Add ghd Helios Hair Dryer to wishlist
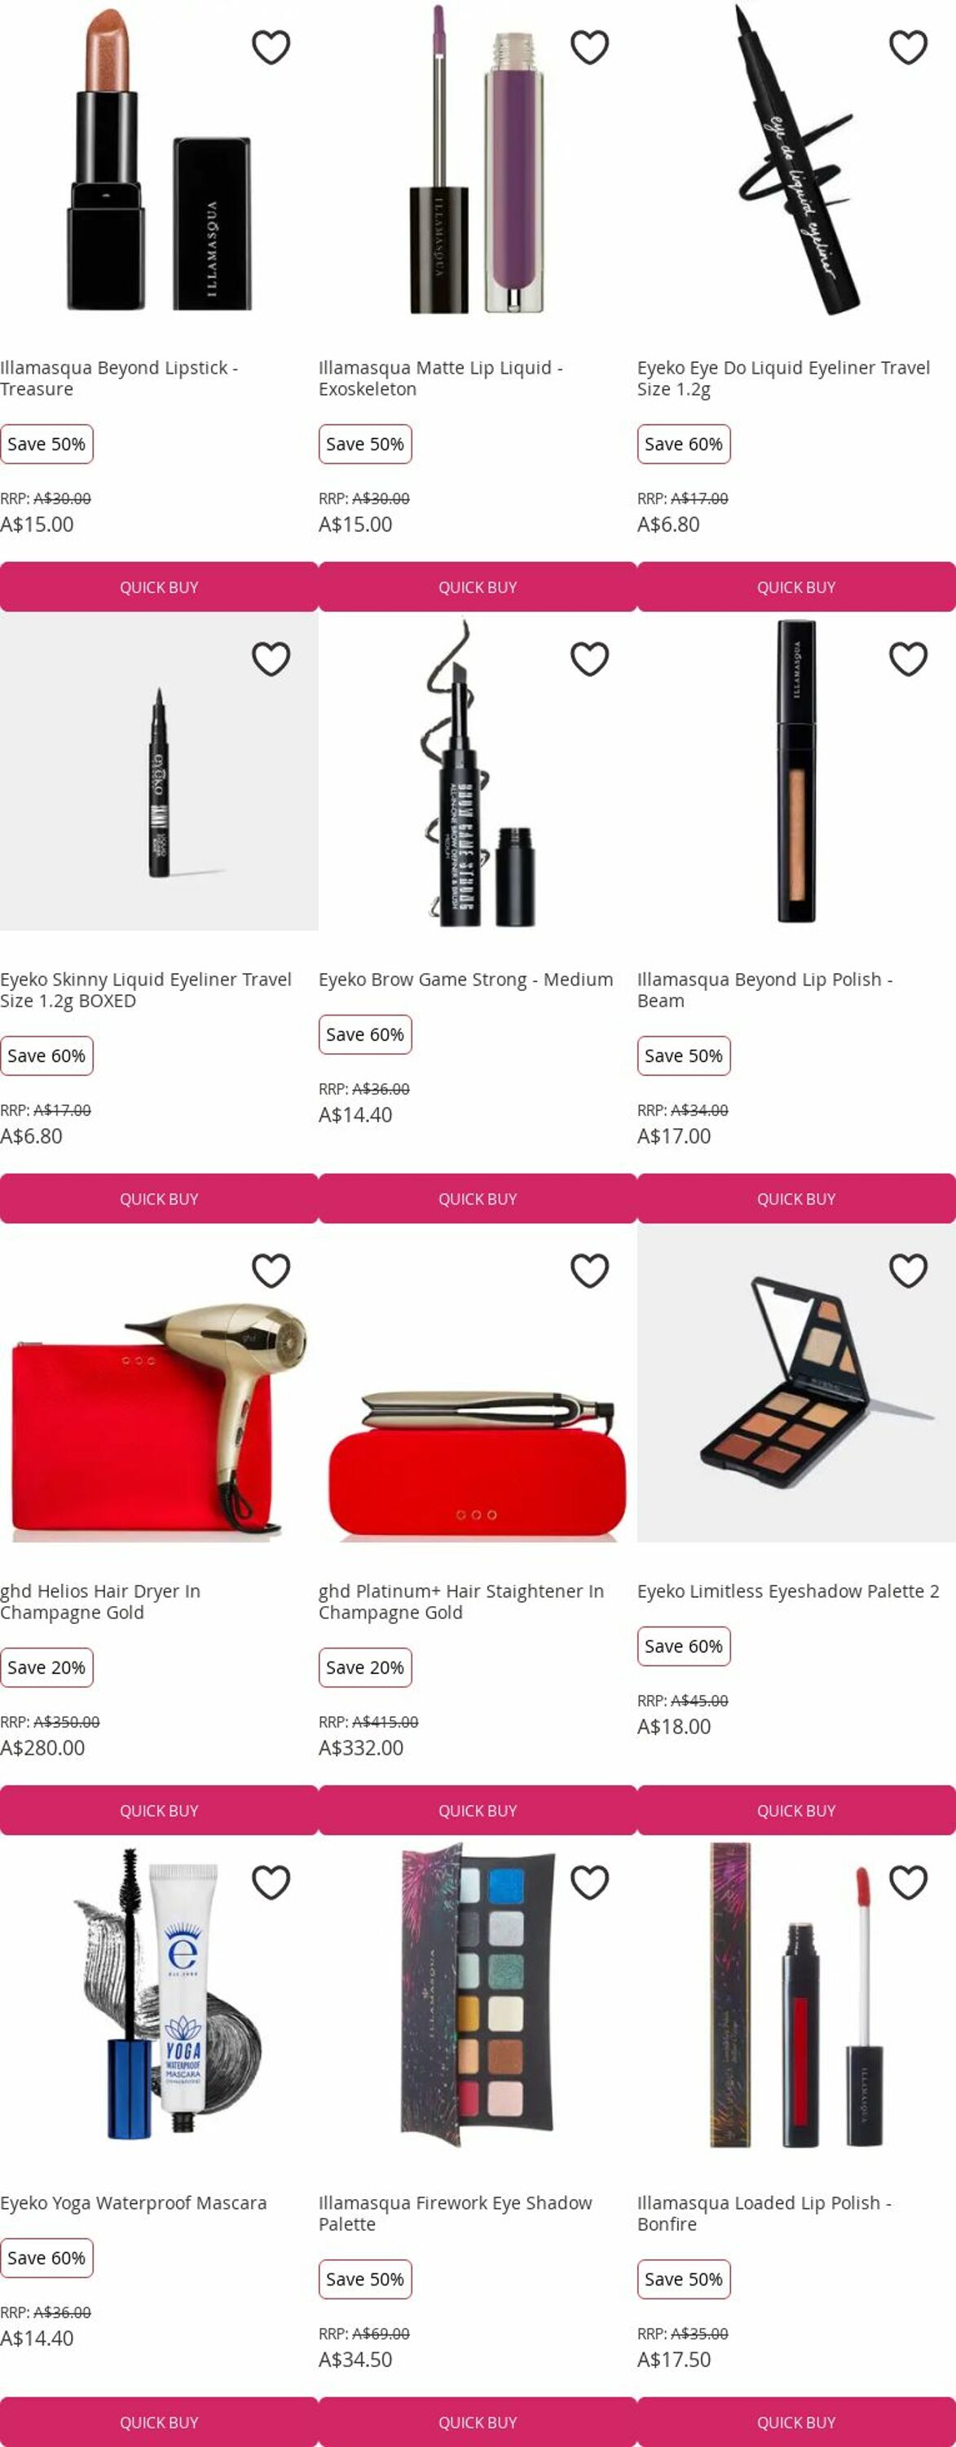This screenshot has width=956, height=2447. pos(271,1271)
